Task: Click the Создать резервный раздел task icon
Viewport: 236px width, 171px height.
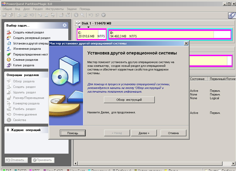Action: pos(9,38)
